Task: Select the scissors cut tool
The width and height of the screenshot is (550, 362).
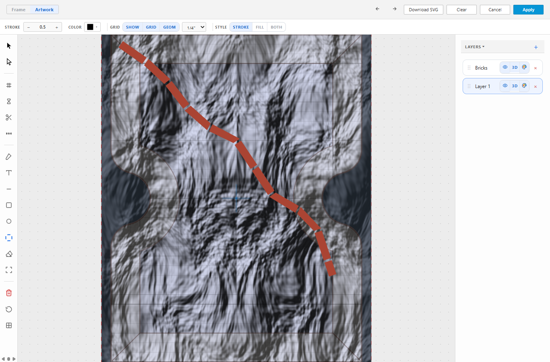Action: 9,117
